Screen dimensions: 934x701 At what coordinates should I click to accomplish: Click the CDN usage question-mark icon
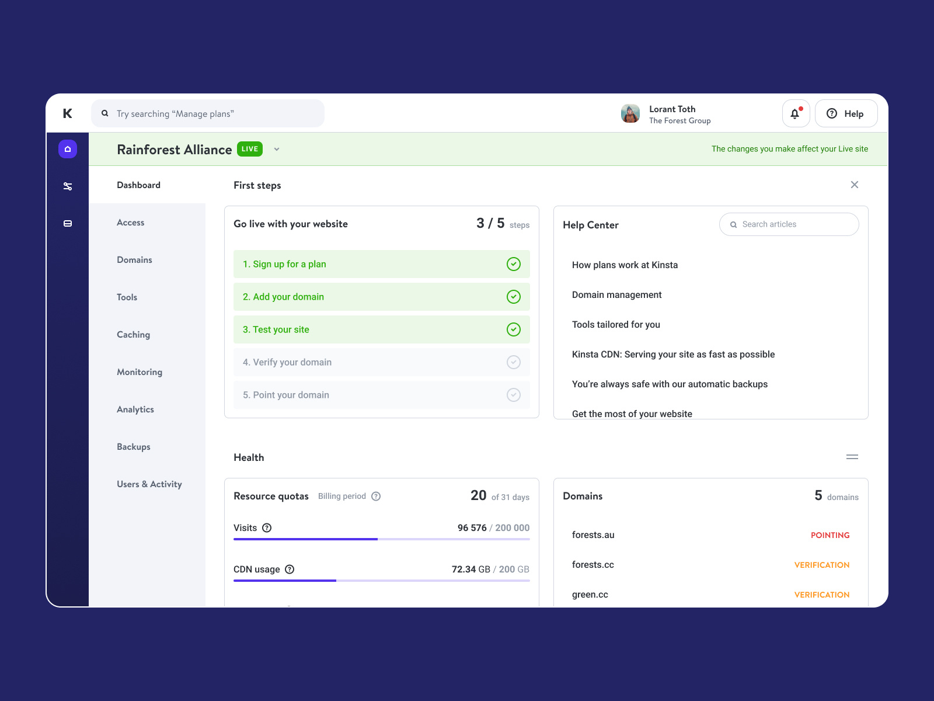coord(291,569)
